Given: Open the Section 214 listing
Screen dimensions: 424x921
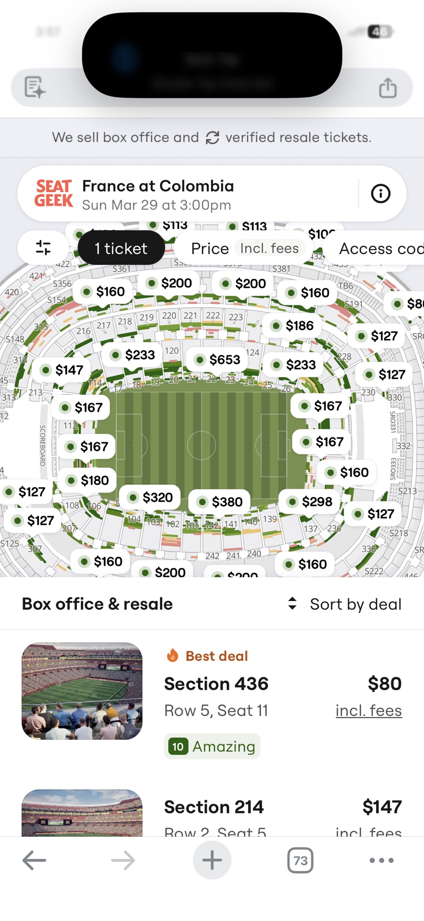Looking at the screenshot, I should [x=214, y=807].
